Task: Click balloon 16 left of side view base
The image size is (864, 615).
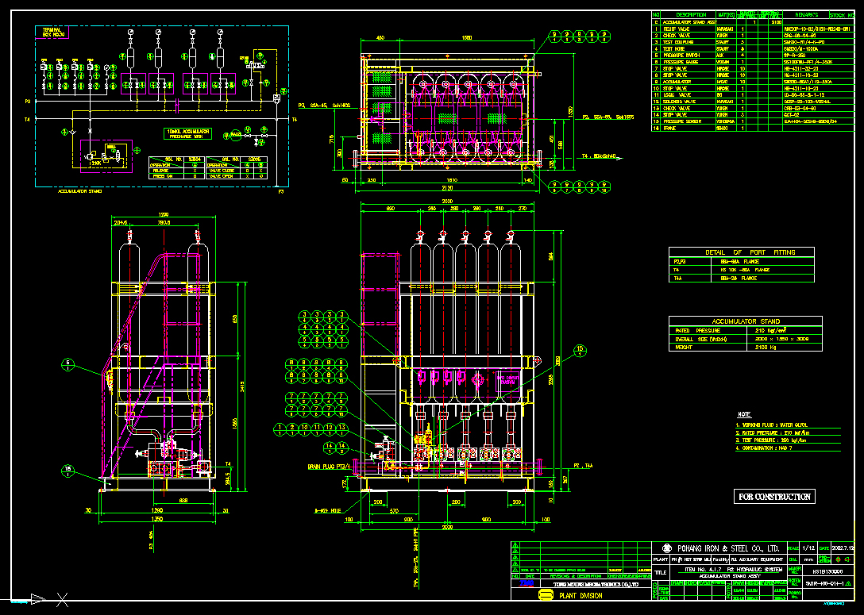Action: point(68,471)
